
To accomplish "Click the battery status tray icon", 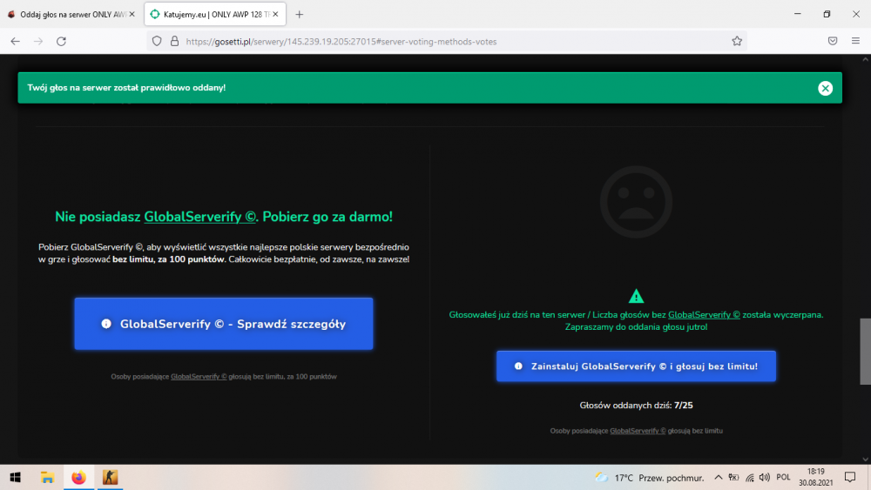I will coord(733,477).
